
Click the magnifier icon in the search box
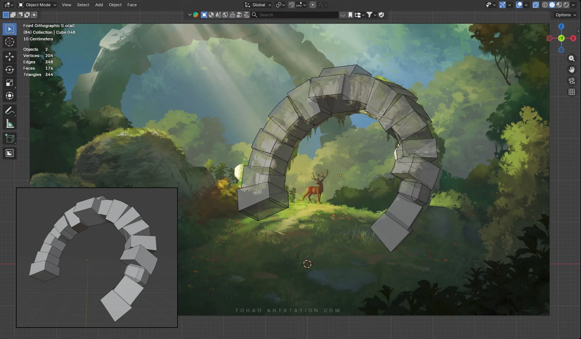click(x=255, y=15)
